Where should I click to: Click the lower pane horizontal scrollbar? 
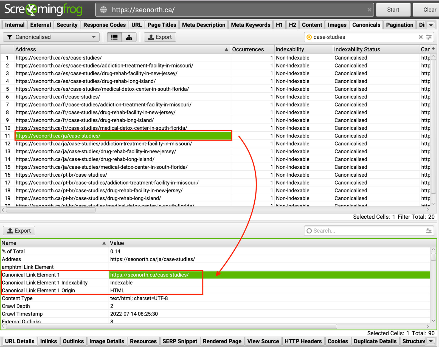click(x=171, y=326)
